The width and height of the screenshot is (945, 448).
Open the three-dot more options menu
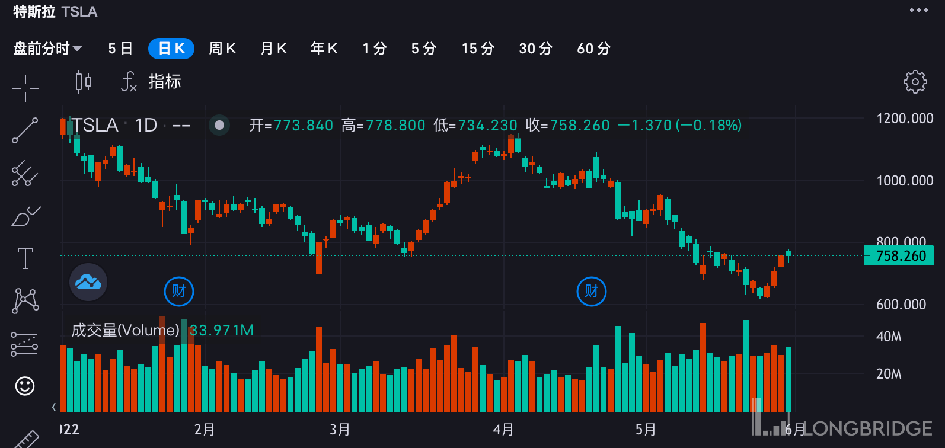tap(919, 10)
